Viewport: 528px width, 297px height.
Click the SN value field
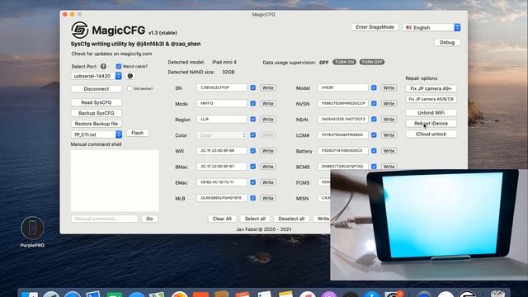point(222,87)
